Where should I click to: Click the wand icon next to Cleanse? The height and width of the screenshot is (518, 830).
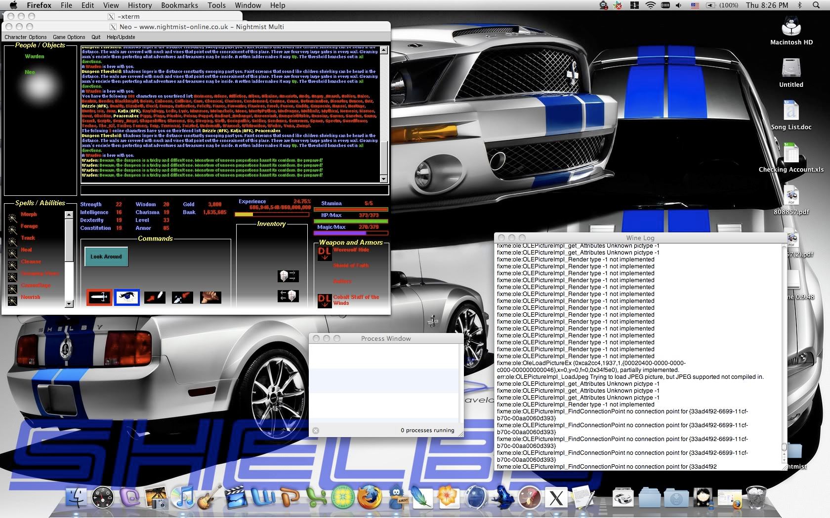(12, 265)
